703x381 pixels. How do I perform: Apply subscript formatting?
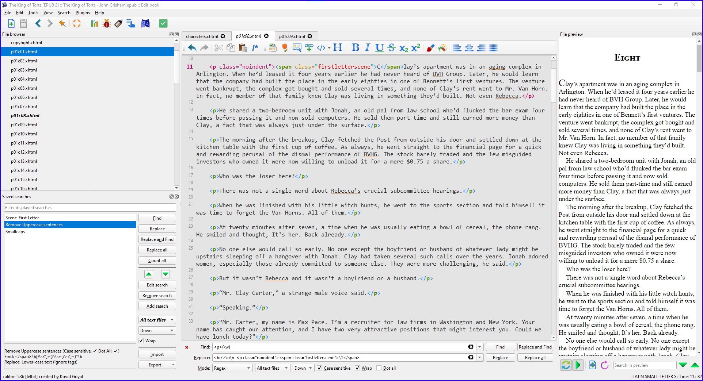tap(404, 48)
